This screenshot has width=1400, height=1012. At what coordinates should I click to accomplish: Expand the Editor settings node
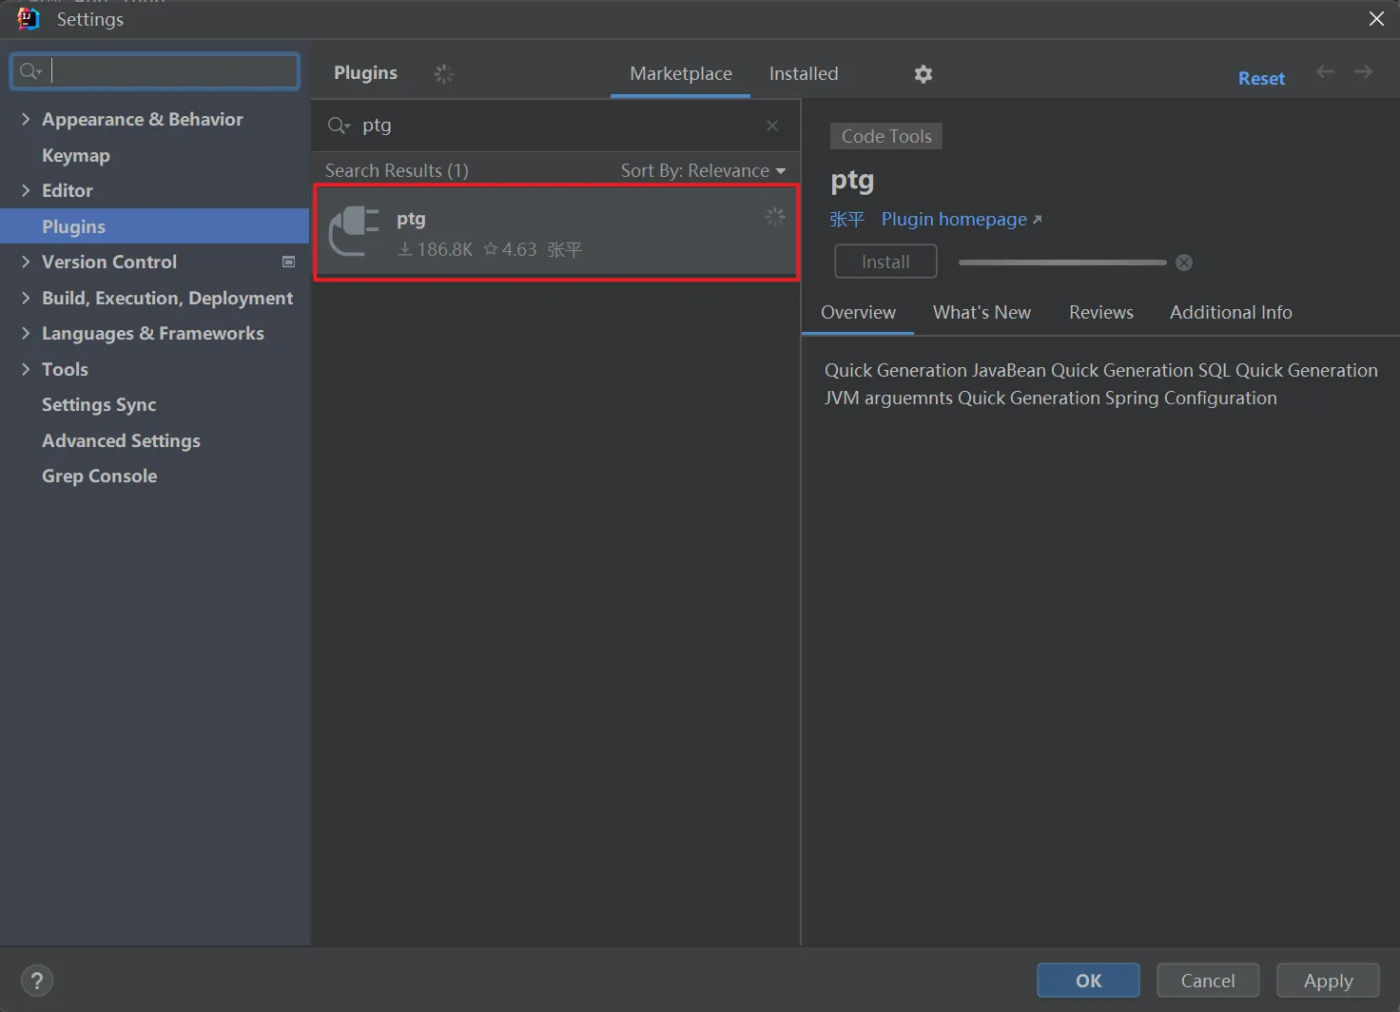(26, 190)
